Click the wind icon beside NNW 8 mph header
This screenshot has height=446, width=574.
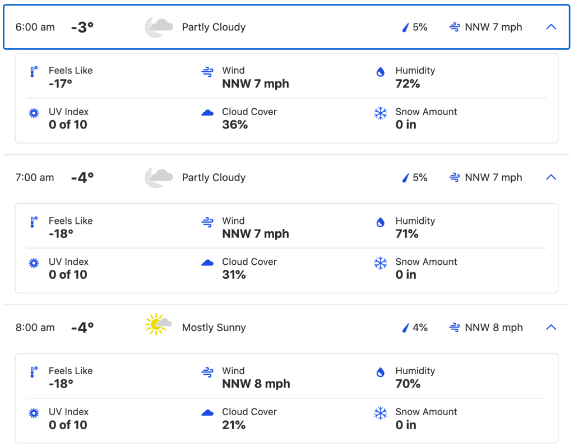coord(455,328)
